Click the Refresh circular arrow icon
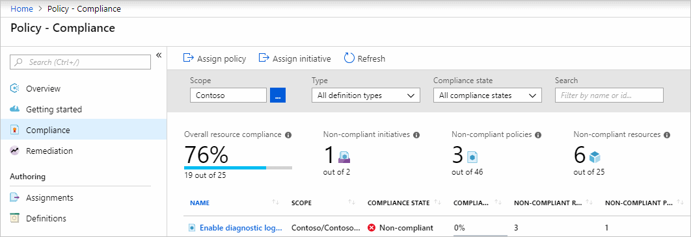This screenshot has width=691, height=237. (x=349, y=58)
